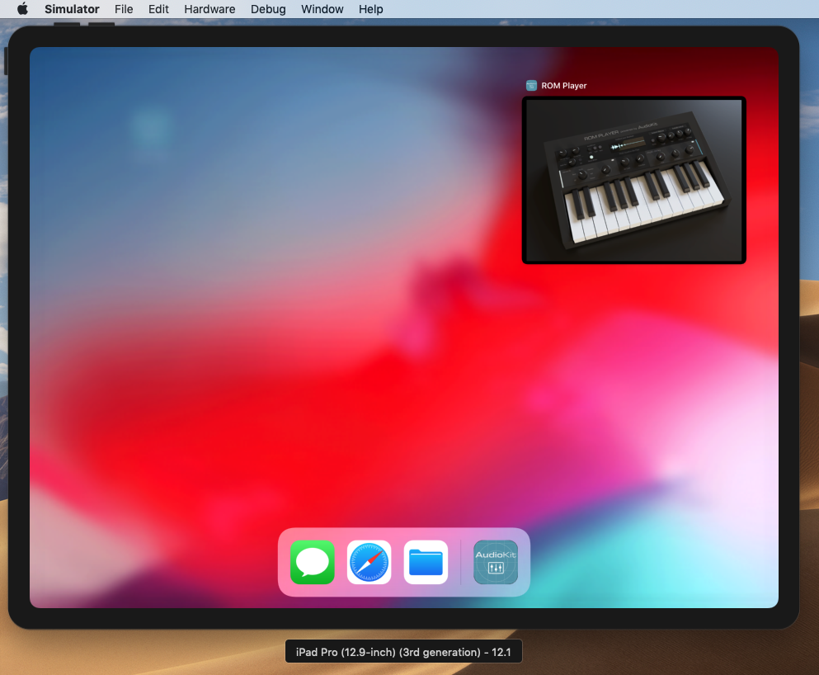Open the Files app in the dock
The image size is (819, 675).
tap(426, 562)
